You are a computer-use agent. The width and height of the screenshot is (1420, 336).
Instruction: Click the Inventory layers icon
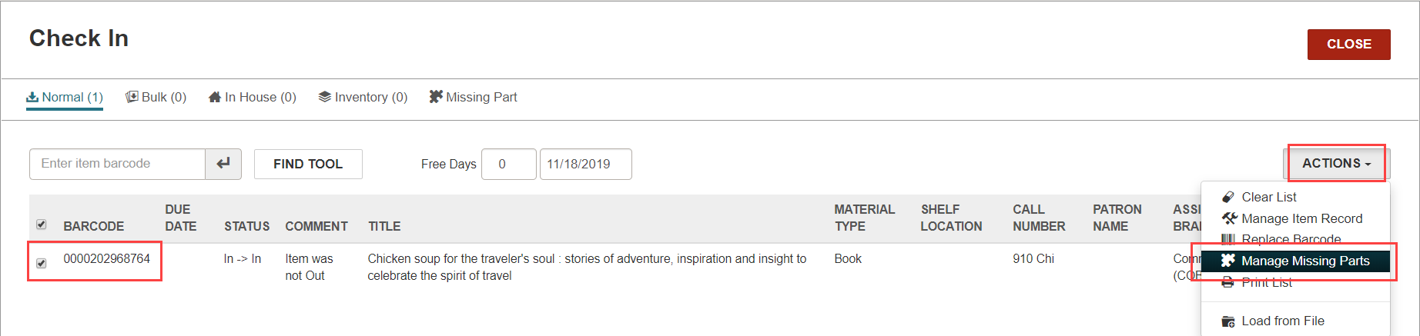point(325,97)
